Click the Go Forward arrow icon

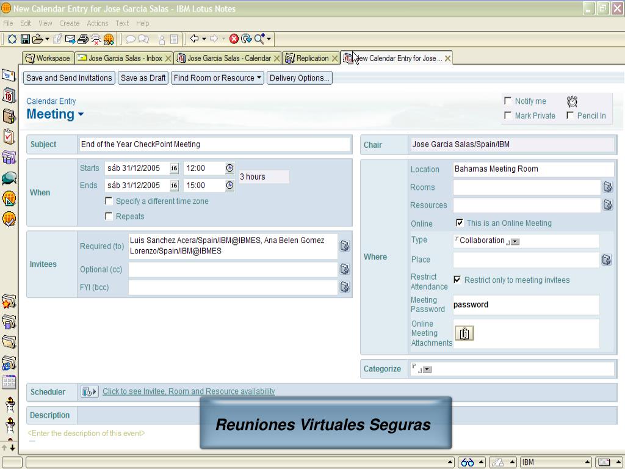[x=214, y=38]
